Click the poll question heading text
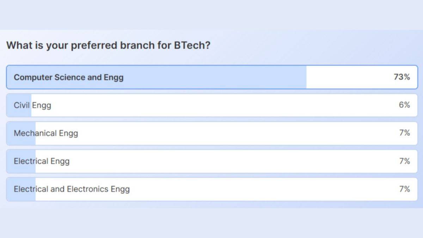The image size is (423, 238). (x=108, y=45)
